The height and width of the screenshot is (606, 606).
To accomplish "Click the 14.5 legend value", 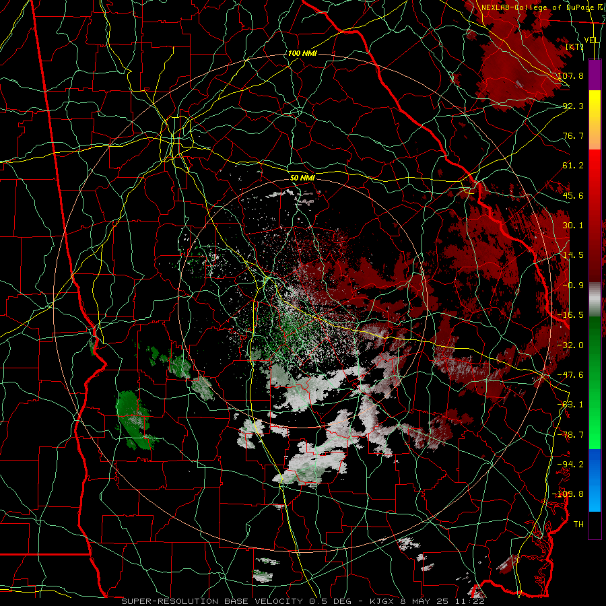I will pos(573,255).
